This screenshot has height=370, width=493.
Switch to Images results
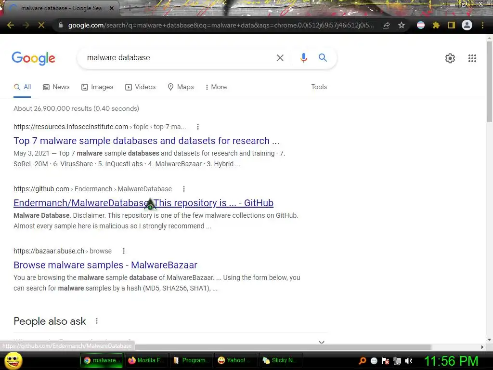click(x=97, y=87)
